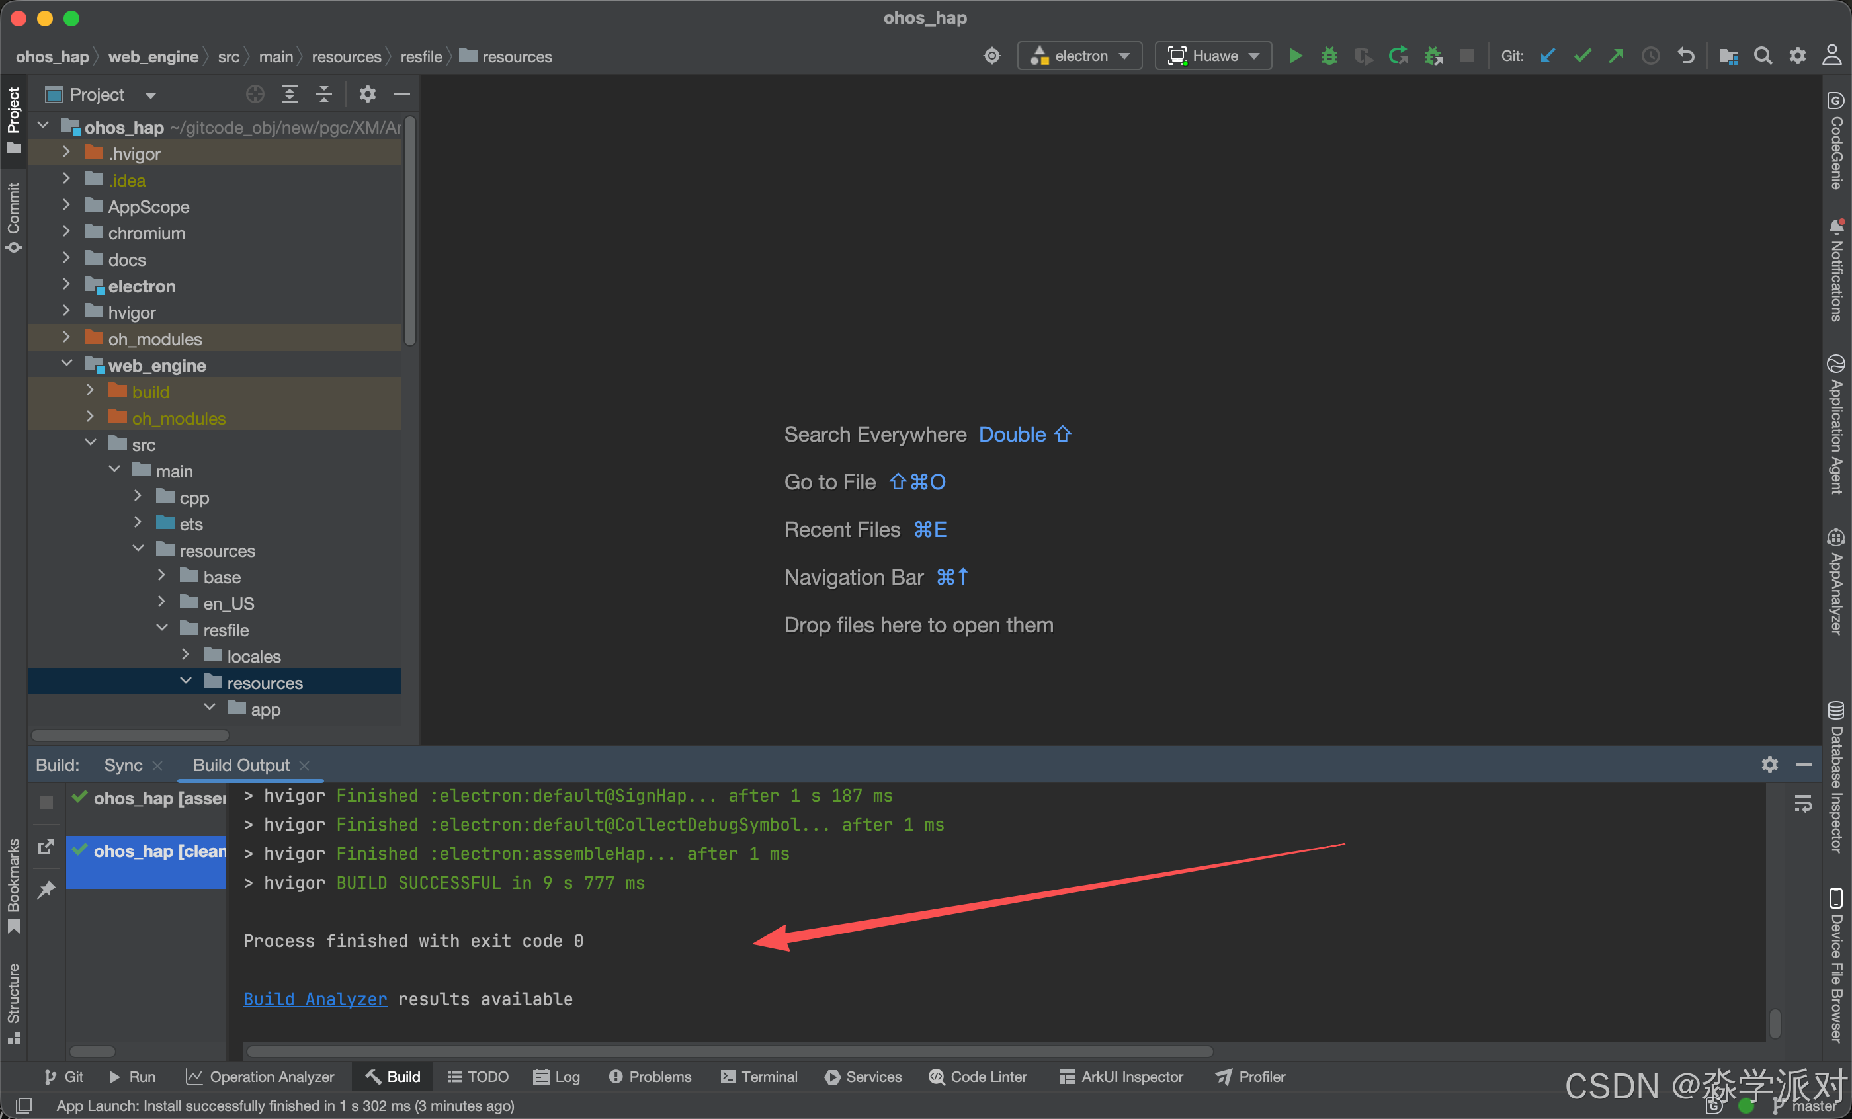Viewport: 1852px width, 1119px height.
Task: Open CodeGenie side panel
Action: tap(1837, 142)
